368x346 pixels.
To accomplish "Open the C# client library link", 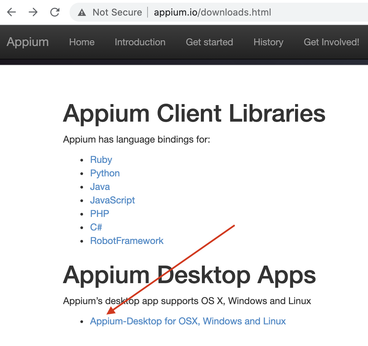I will point(96,227).
